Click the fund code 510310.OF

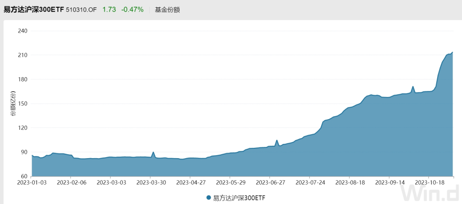[x=81, y=10]
